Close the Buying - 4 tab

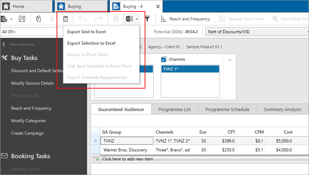[x=158, y=6]
